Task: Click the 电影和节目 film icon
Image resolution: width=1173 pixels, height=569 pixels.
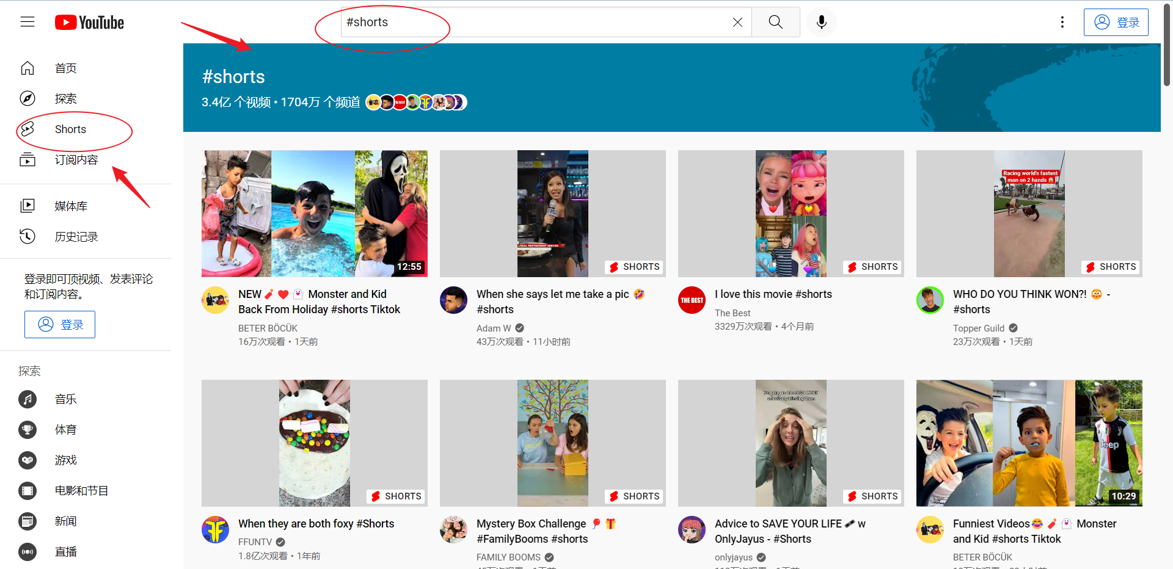Action: point(27,491)
